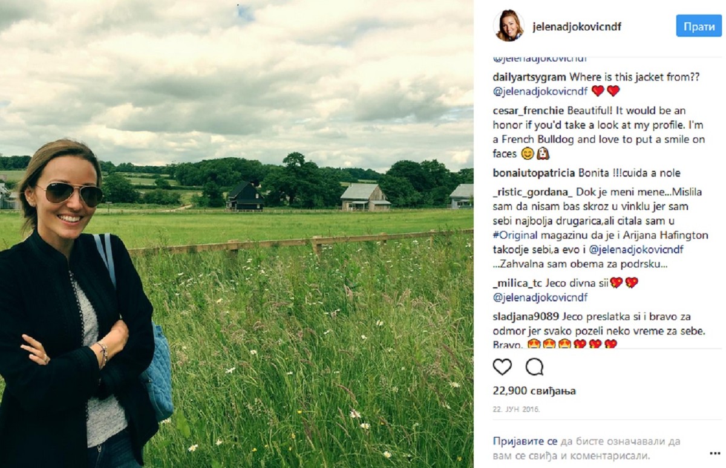Click the main post photo
Image resolution: width=726 pixels, height=468 pixels.
coord(237,234)
